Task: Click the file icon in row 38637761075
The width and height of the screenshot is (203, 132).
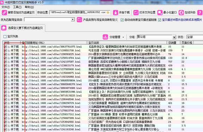Action: (8, 47)
